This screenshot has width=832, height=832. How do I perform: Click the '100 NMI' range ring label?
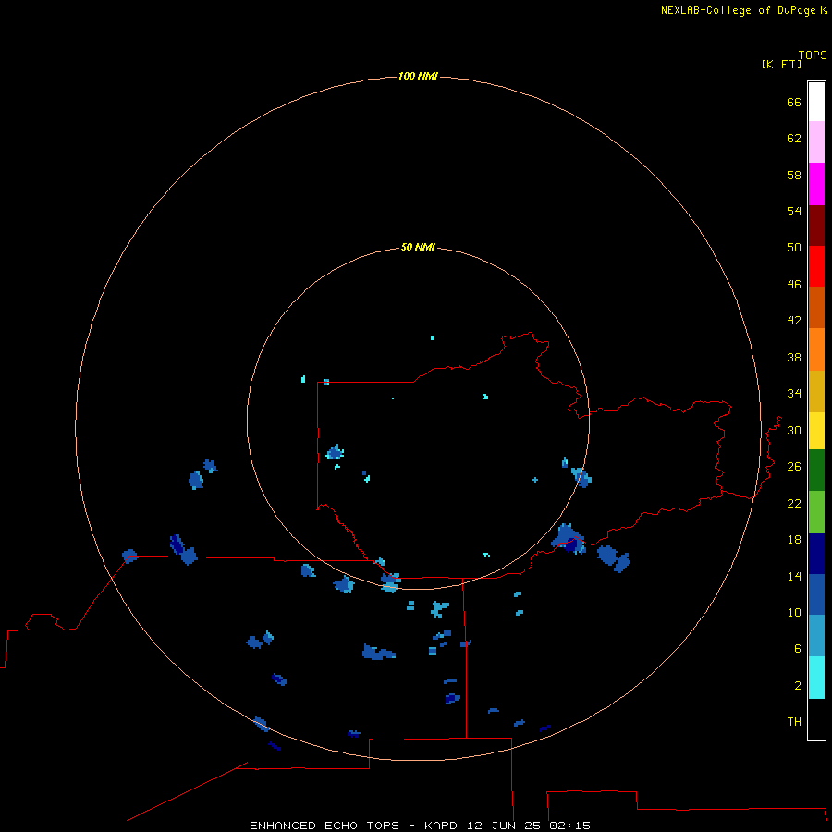tap(418, 76)
